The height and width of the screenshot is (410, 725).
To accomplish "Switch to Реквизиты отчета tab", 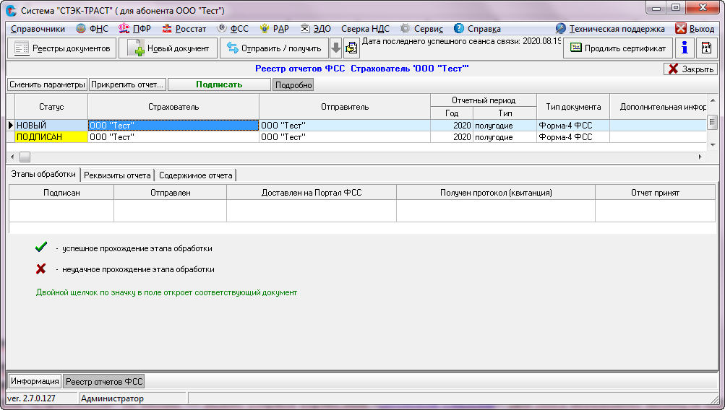I will click(117, 175).
